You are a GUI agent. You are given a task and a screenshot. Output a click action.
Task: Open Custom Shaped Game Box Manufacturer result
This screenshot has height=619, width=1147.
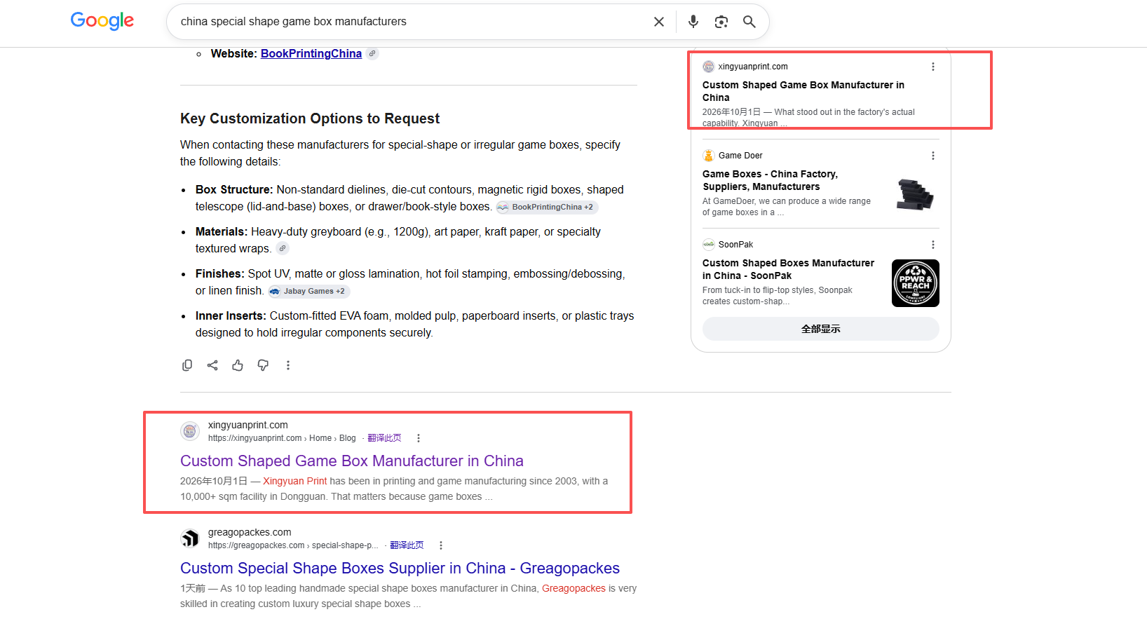352,461
